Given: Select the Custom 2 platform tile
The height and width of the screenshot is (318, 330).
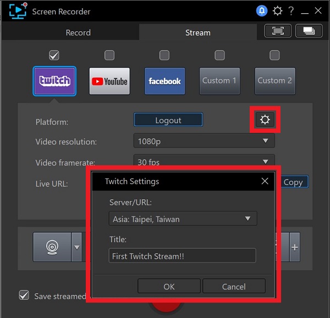Looking at the screenshot, I should click(x=275, y=81).
